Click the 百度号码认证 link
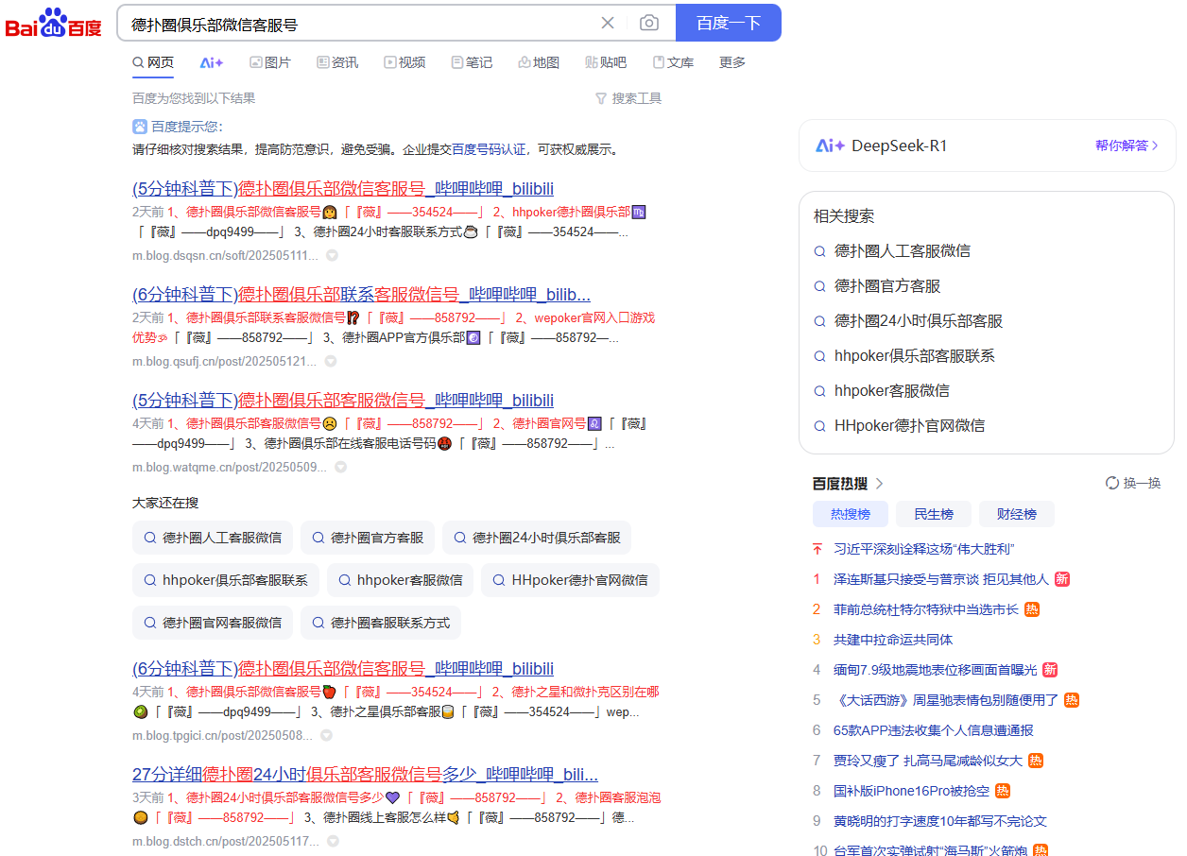1187x856 pixels. (488, 149)
